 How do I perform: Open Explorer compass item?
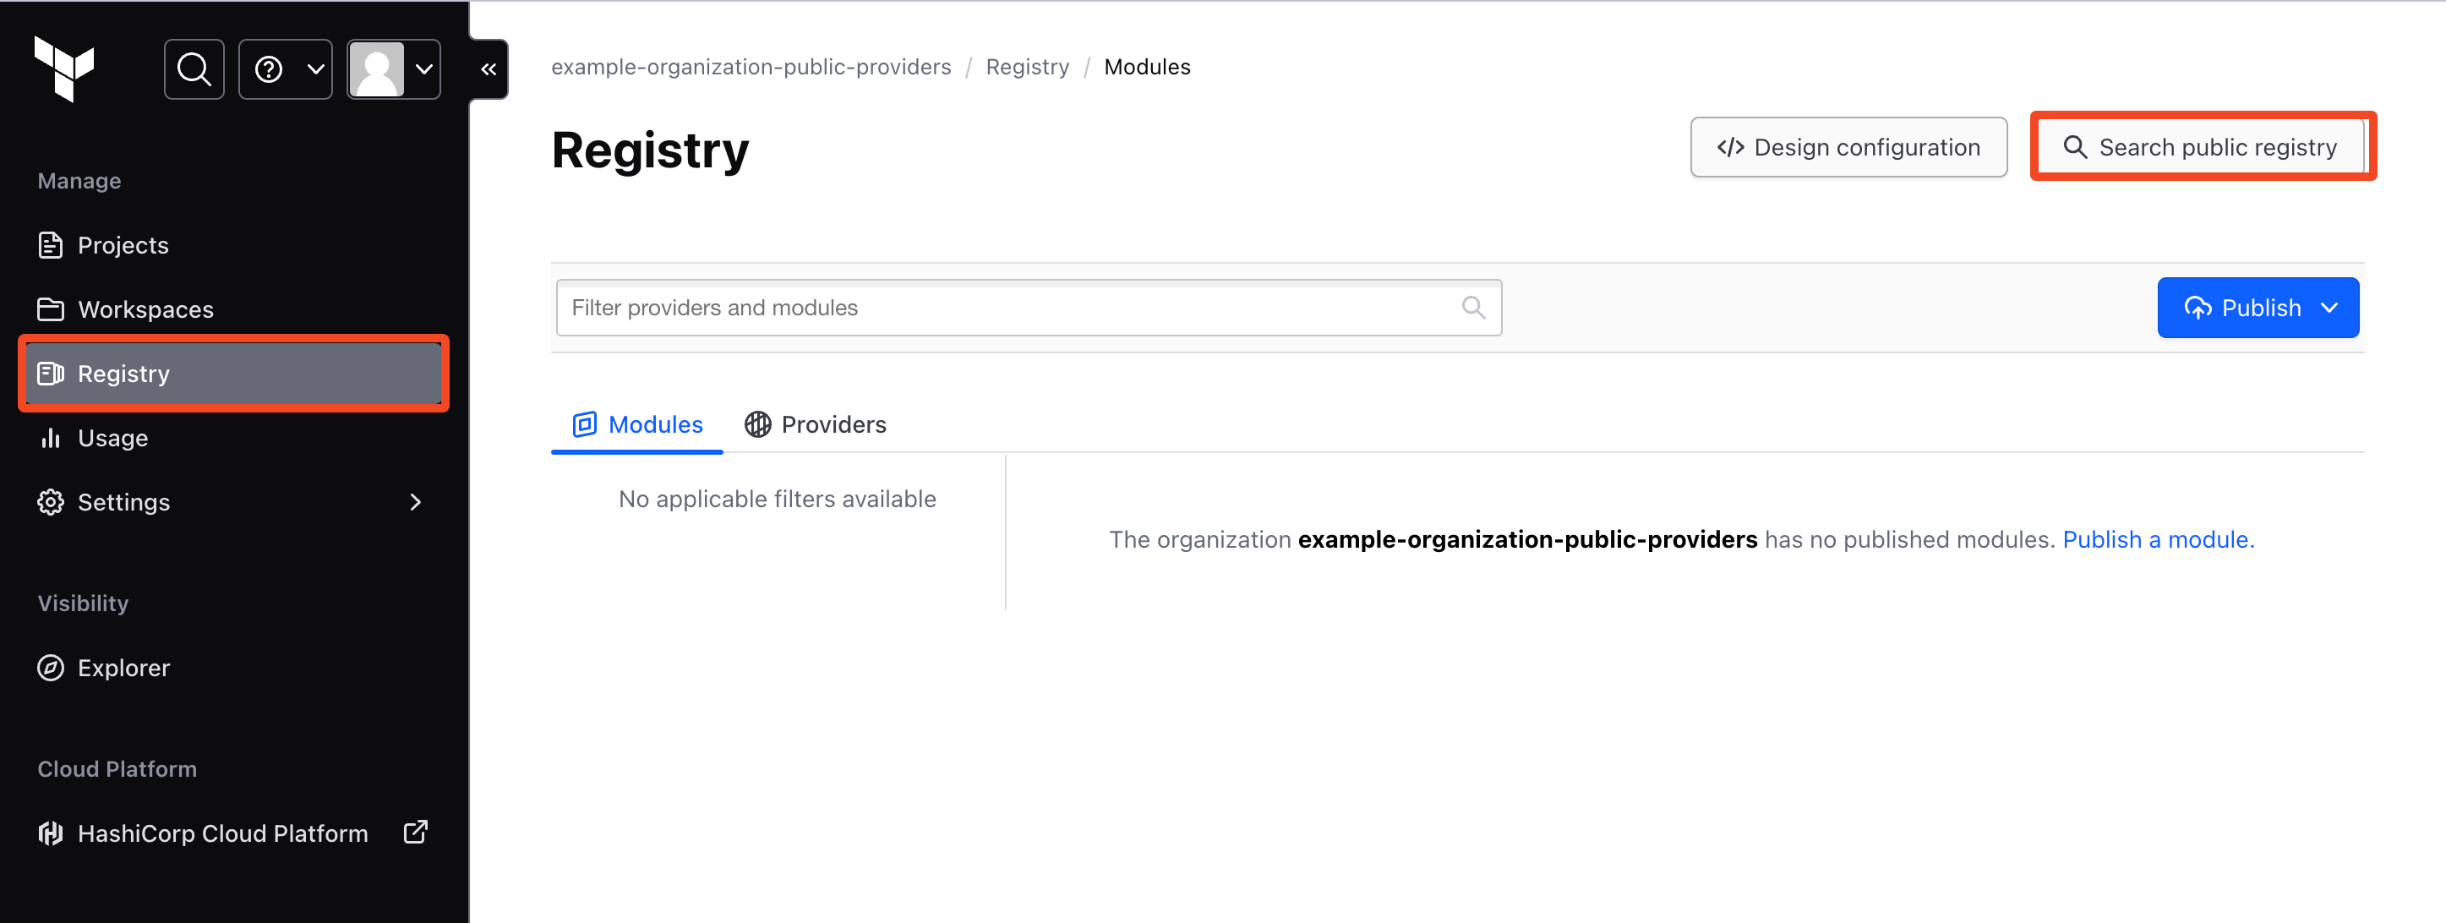123,668
